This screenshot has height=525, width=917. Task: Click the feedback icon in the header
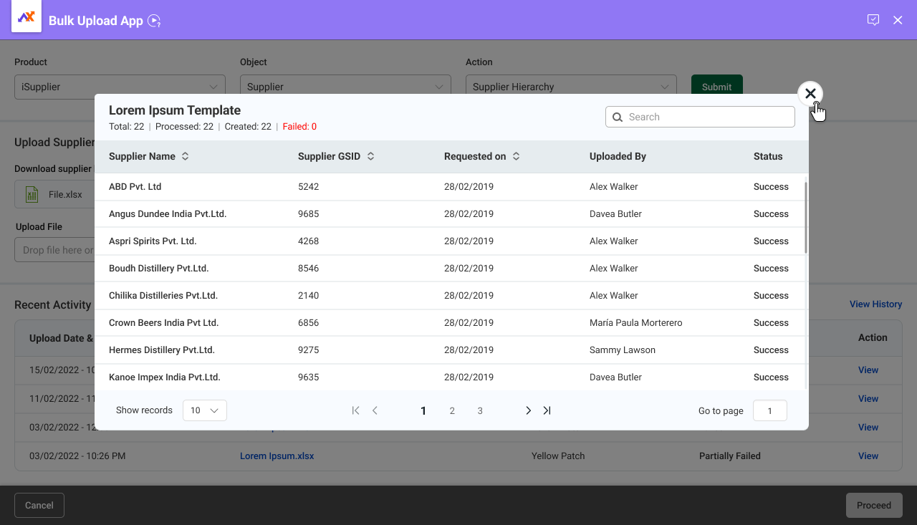coord(873,20)
